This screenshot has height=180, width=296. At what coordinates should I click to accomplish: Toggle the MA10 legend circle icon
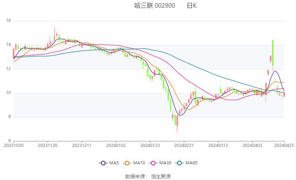pos(127,163)
